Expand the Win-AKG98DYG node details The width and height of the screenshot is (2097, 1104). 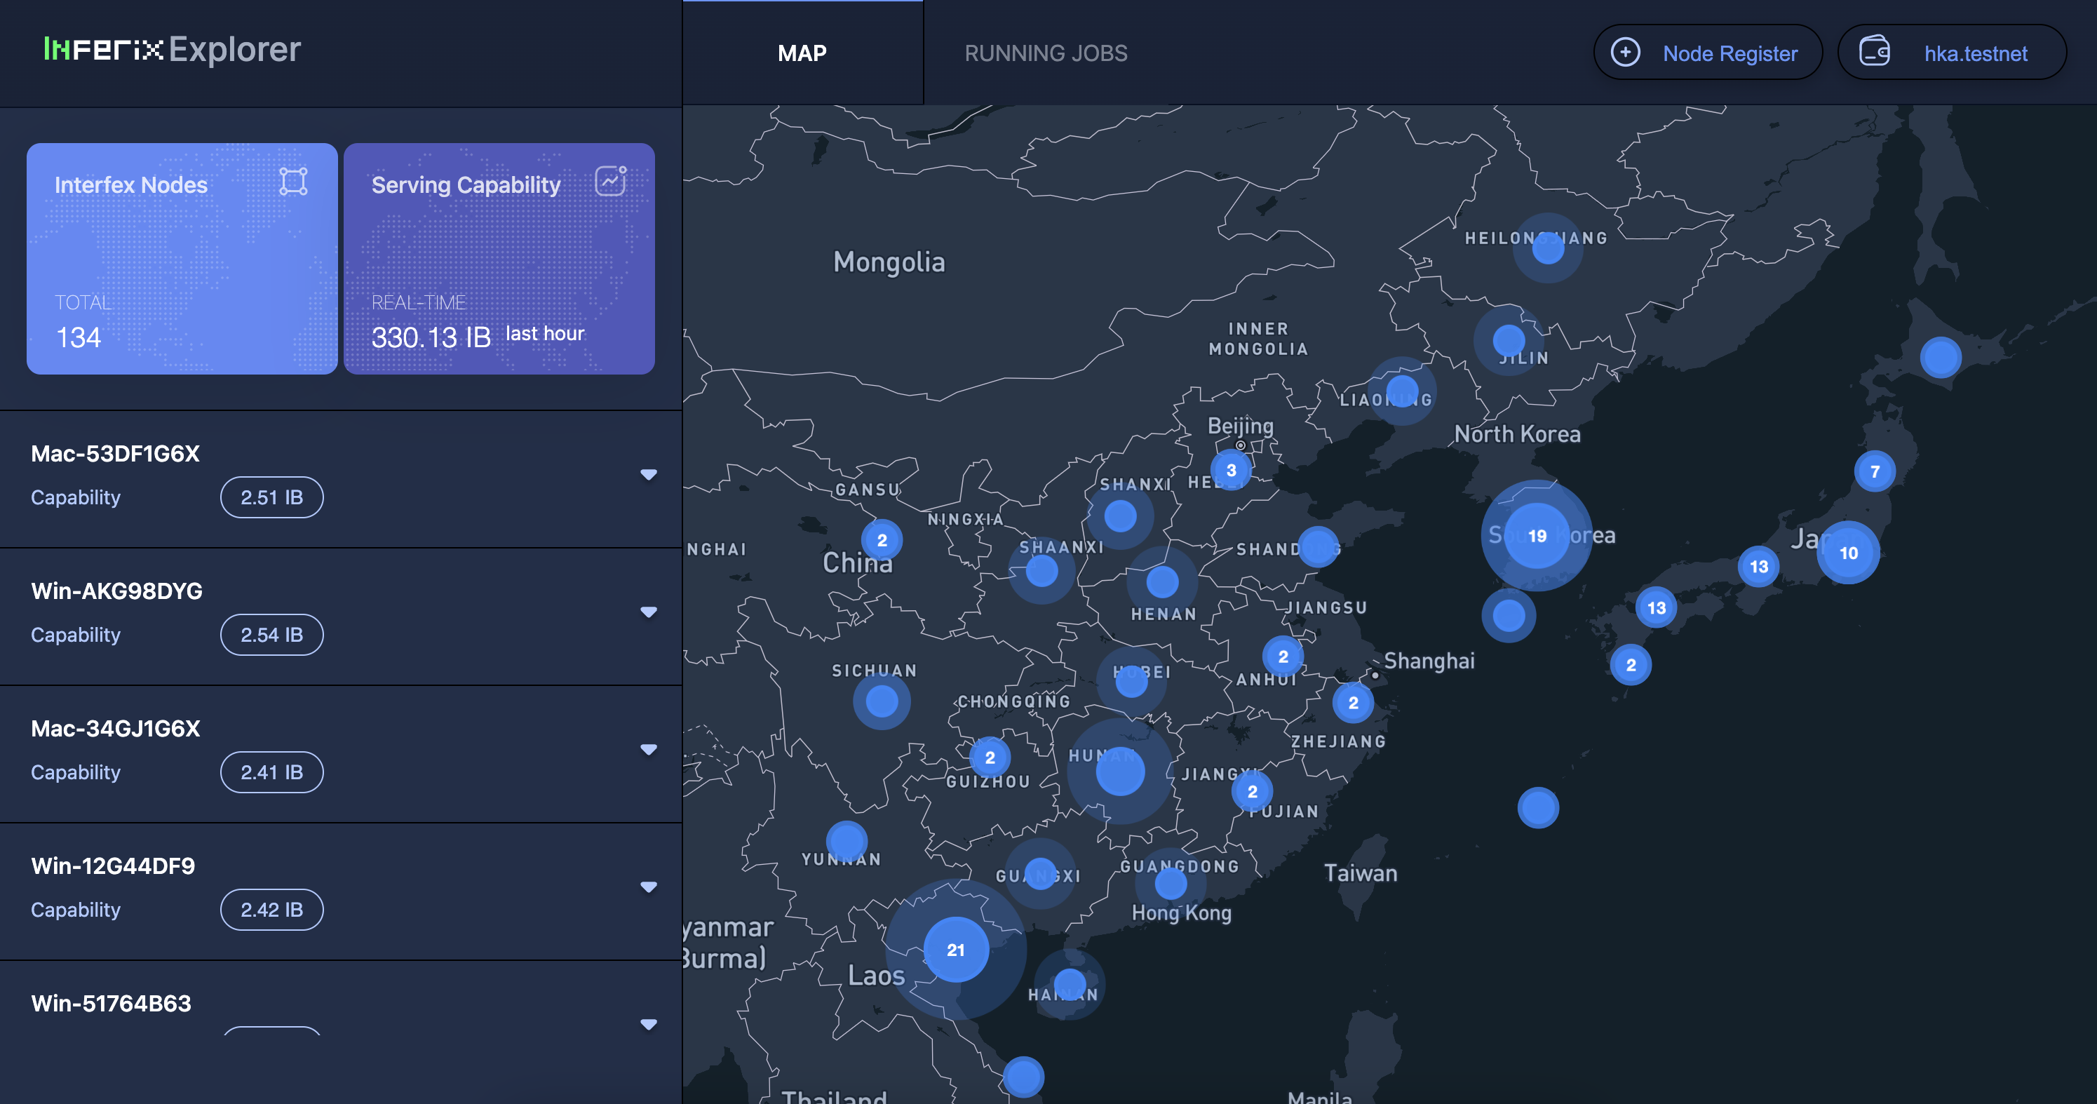pos(648,612)
